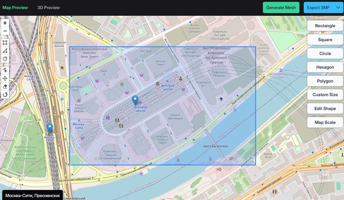Select the eraser tool icon
Viewport: 344px width, 200px height.
pyautogui.click(x=5, y=86)
